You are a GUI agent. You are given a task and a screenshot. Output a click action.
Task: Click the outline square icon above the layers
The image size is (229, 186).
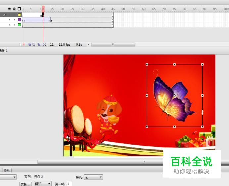pyautogui.click(x=19, y=9)
